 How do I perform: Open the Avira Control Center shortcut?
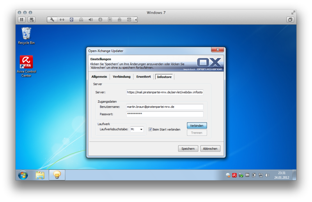coord(26,66)
